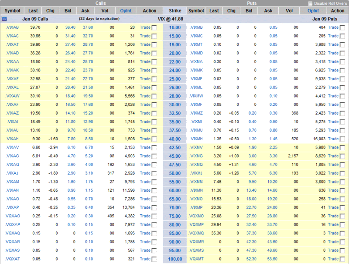Click the Strike column header
349x264 pixels.
(x=175, y=10)
